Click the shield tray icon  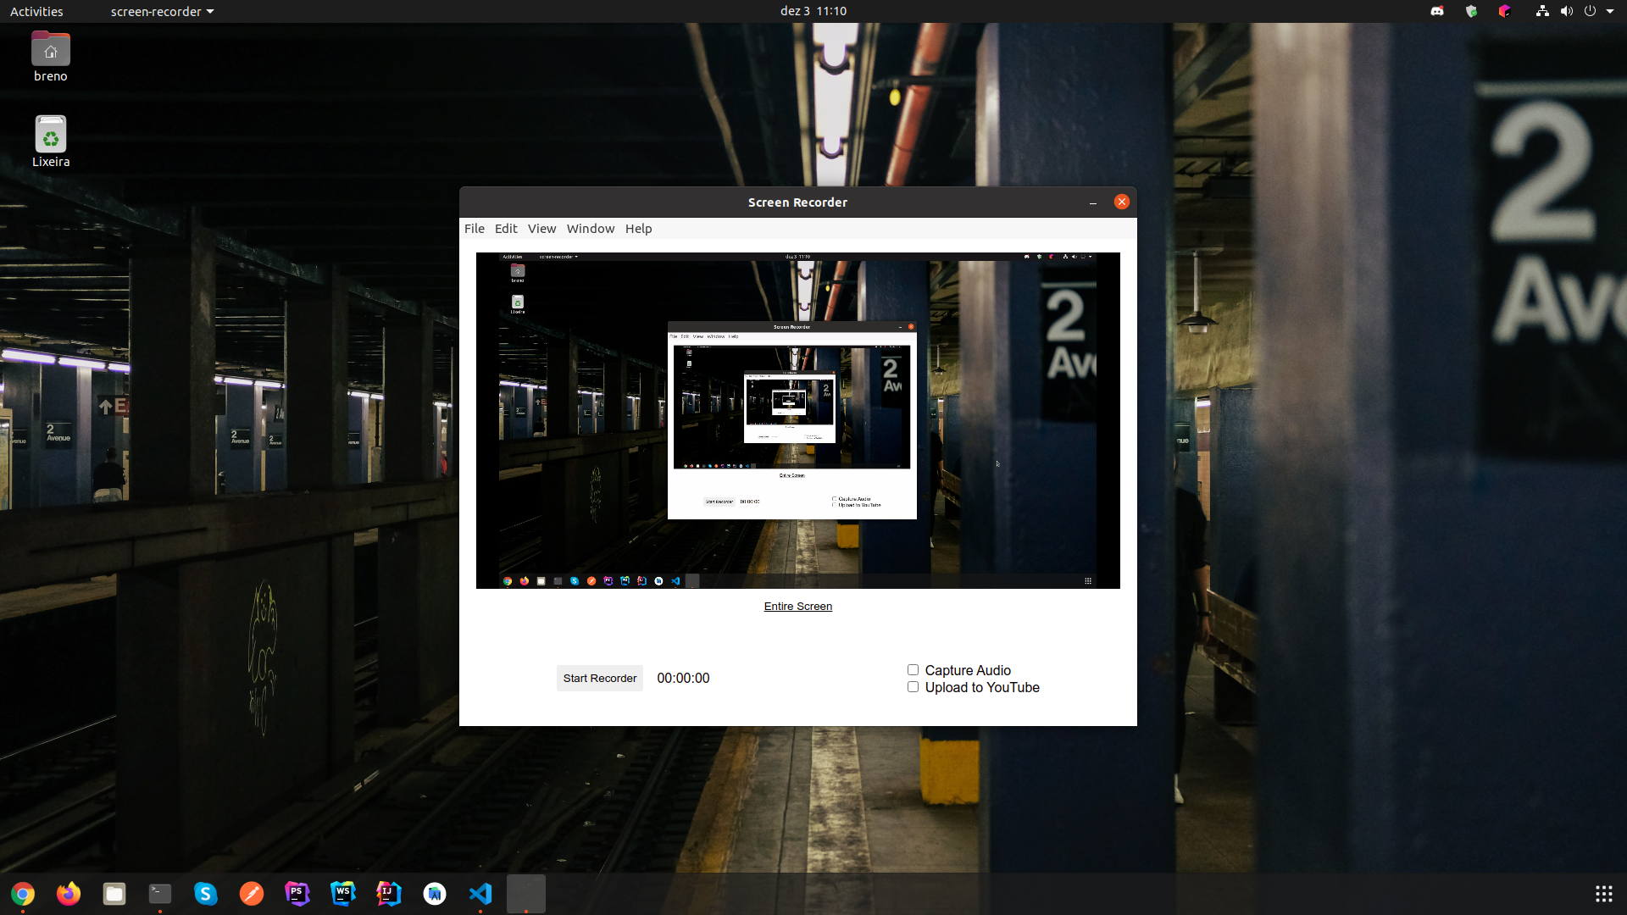tap(1471, 11)
